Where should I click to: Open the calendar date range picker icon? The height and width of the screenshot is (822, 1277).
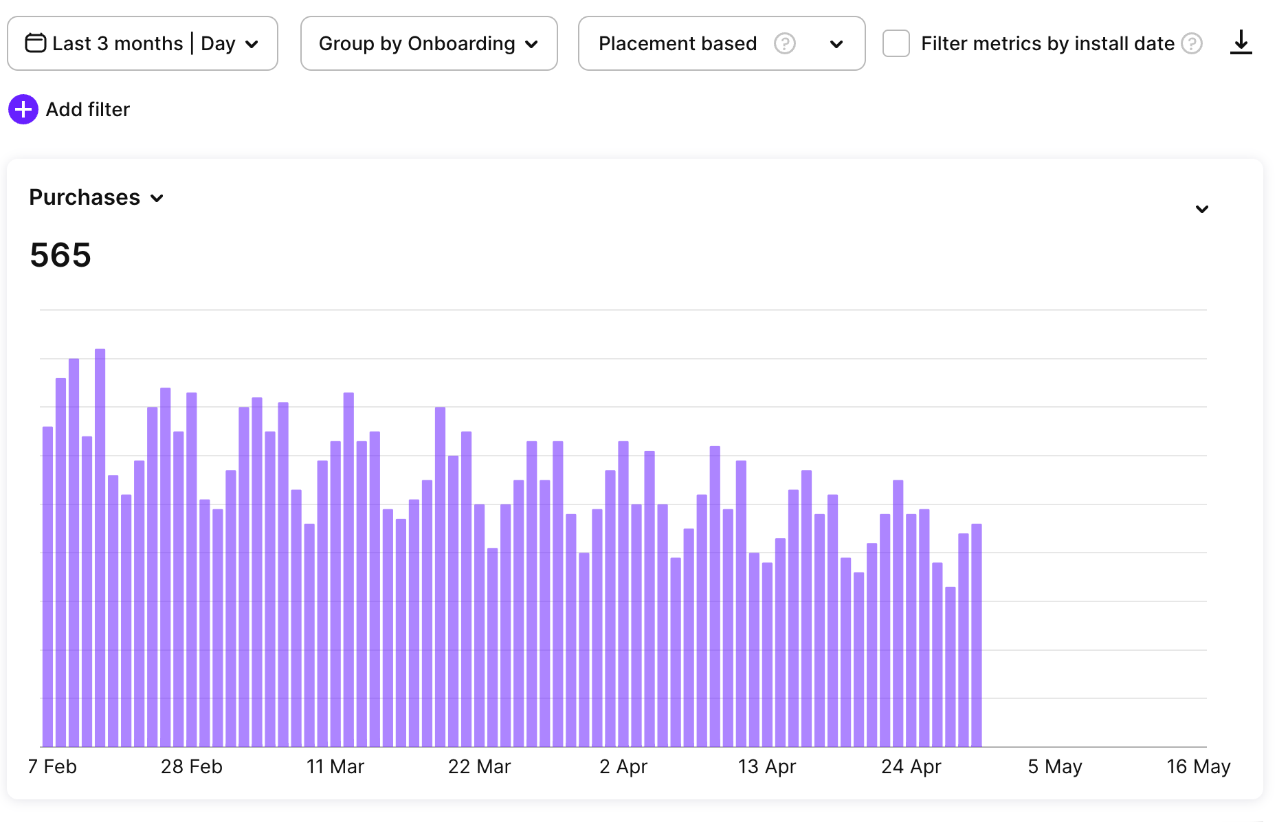pos(36,43)
